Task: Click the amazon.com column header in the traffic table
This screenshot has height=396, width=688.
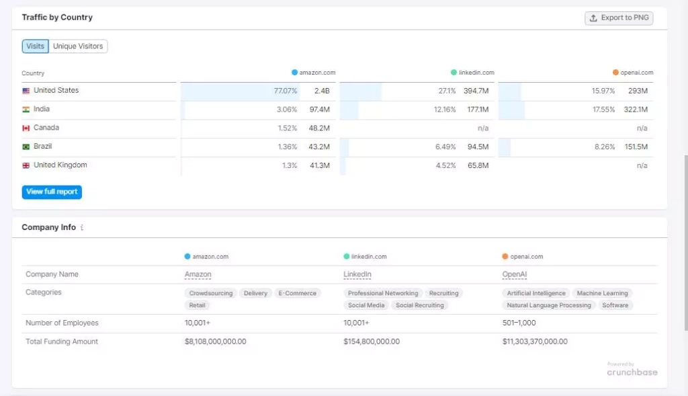Action: point(313,73)
